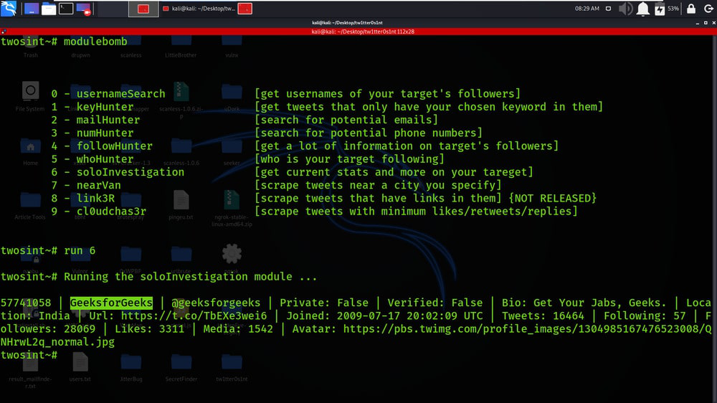
Task: Select module entry '6 - soloInvestigation'
Action: click(x=118, y=172)
